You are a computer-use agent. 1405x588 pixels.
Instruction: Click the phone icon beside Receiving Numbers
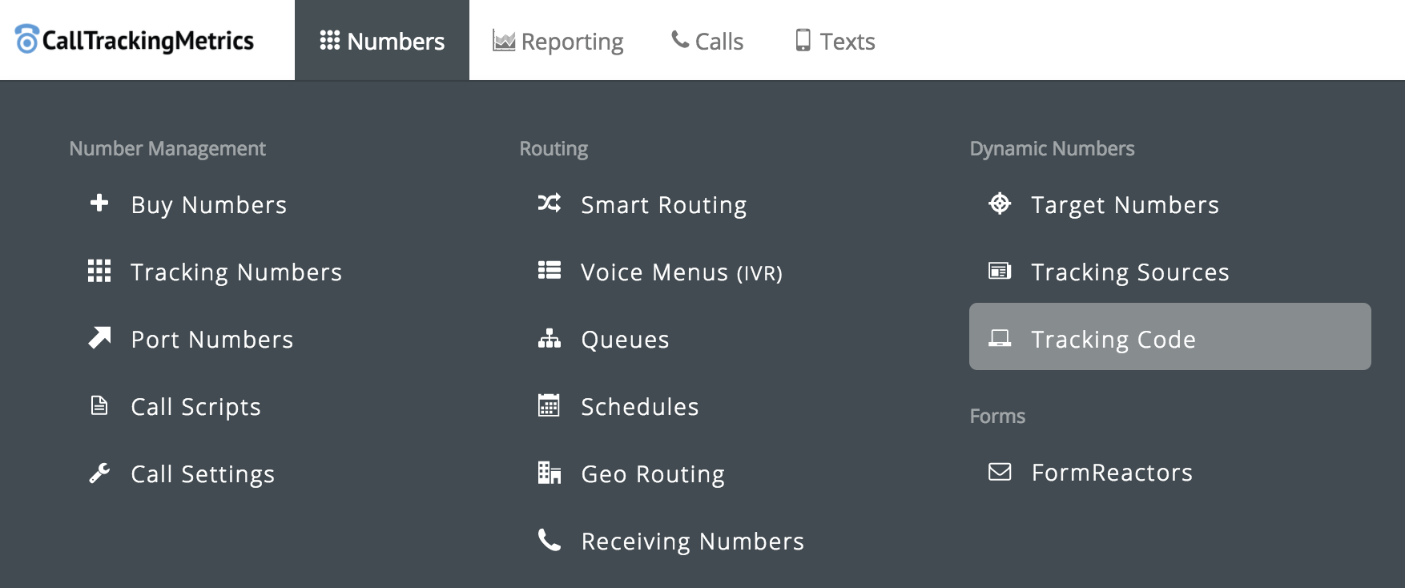pyautogui.click(x=550, y=540)
